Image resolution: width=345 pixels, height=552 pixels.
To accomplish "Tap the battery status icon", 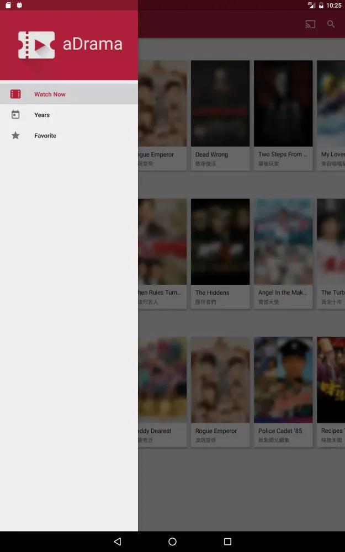I will 321,6.
